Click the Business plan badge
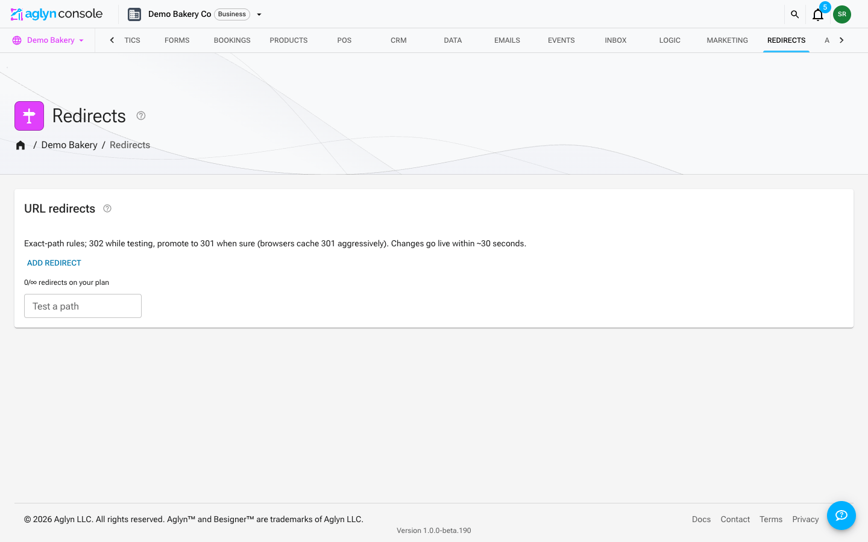The width and height of the screenshot is (868, 542). tap(232, 14)
